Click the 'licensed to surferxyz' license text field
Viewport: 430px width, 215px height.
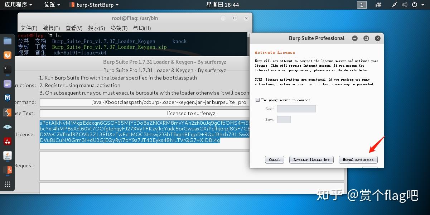pos(144,113)
